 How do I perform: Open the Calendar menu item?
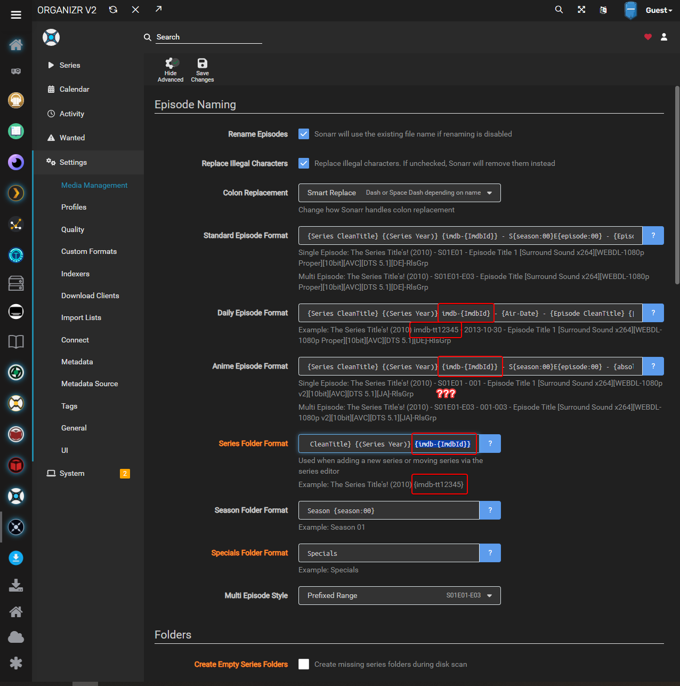88,89
